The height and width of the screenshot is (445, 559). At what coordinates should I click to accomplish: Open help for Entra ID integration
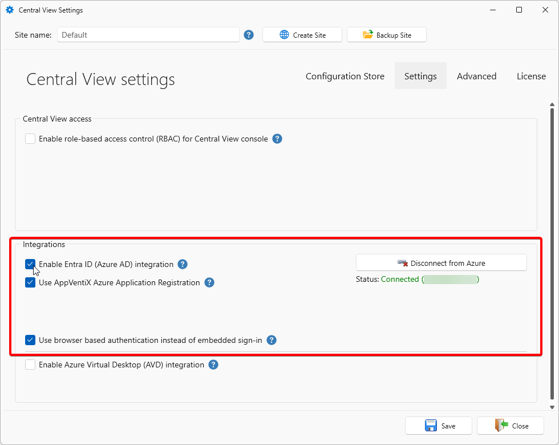click(x=183, y=264)
